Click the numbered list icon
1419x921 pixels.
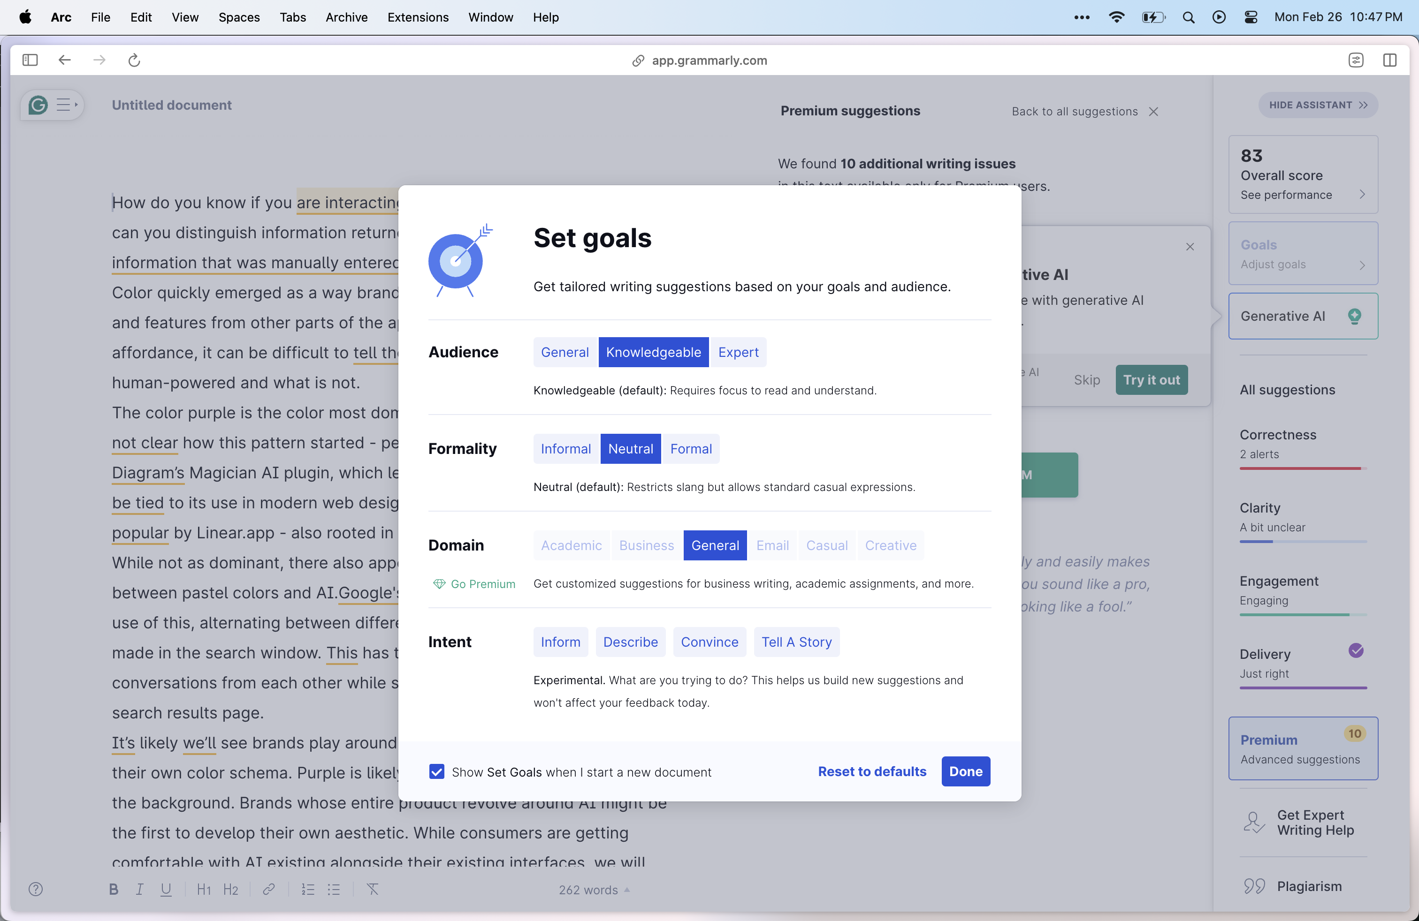point(308,889)
